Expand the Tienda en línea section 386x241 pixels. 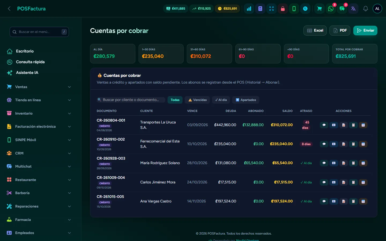click(39, 100)
